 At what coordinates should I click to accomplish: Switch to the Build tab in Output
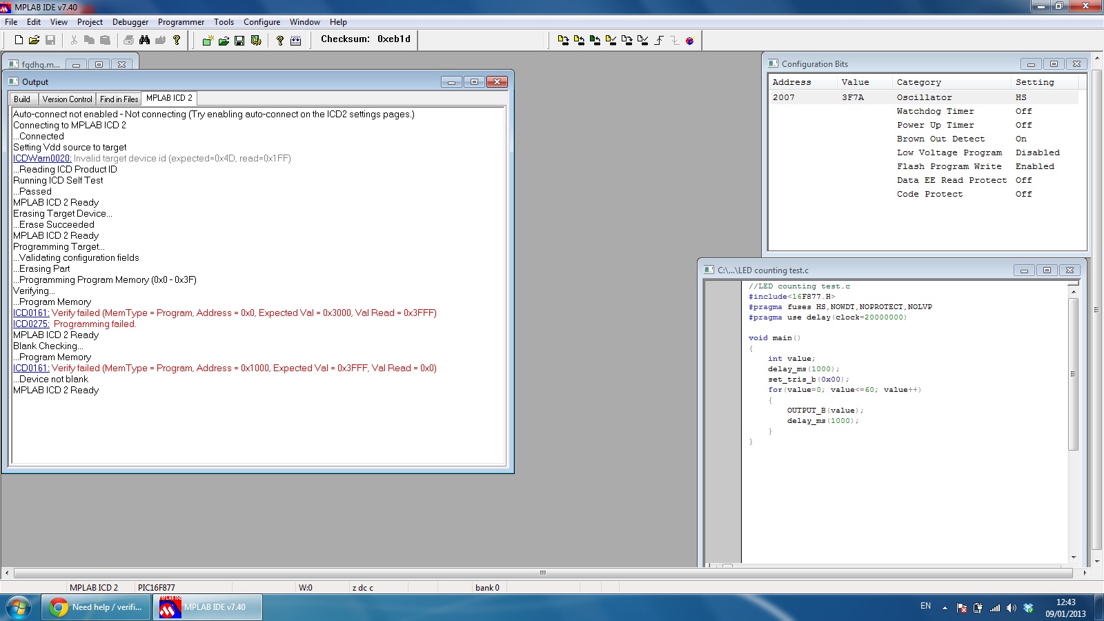(x=22, y=99)
